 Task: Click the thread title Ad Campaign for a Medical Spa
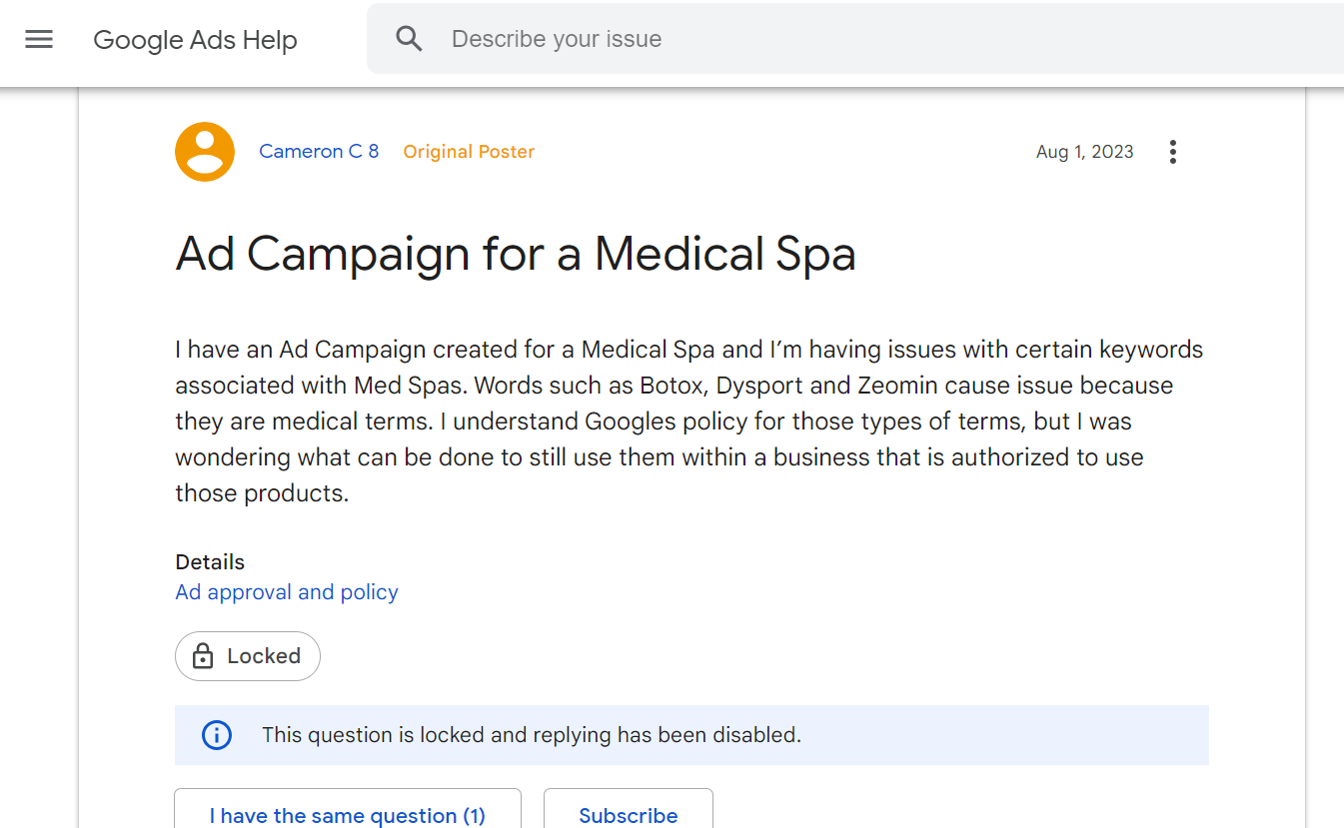[x=516, y=254]
